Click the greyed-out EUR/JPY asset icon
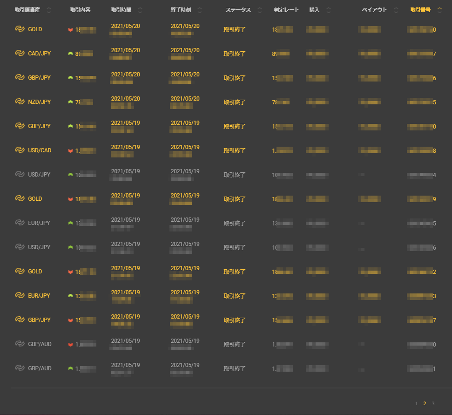The image size is (452, 415). (x=20, y=223)
